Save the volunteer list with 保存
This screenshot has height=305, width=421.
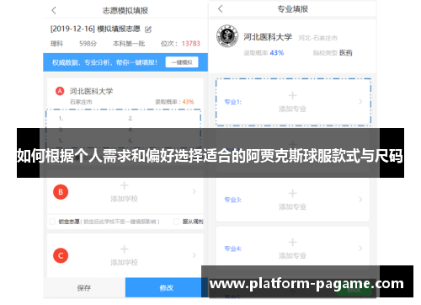tap(84, 288)
